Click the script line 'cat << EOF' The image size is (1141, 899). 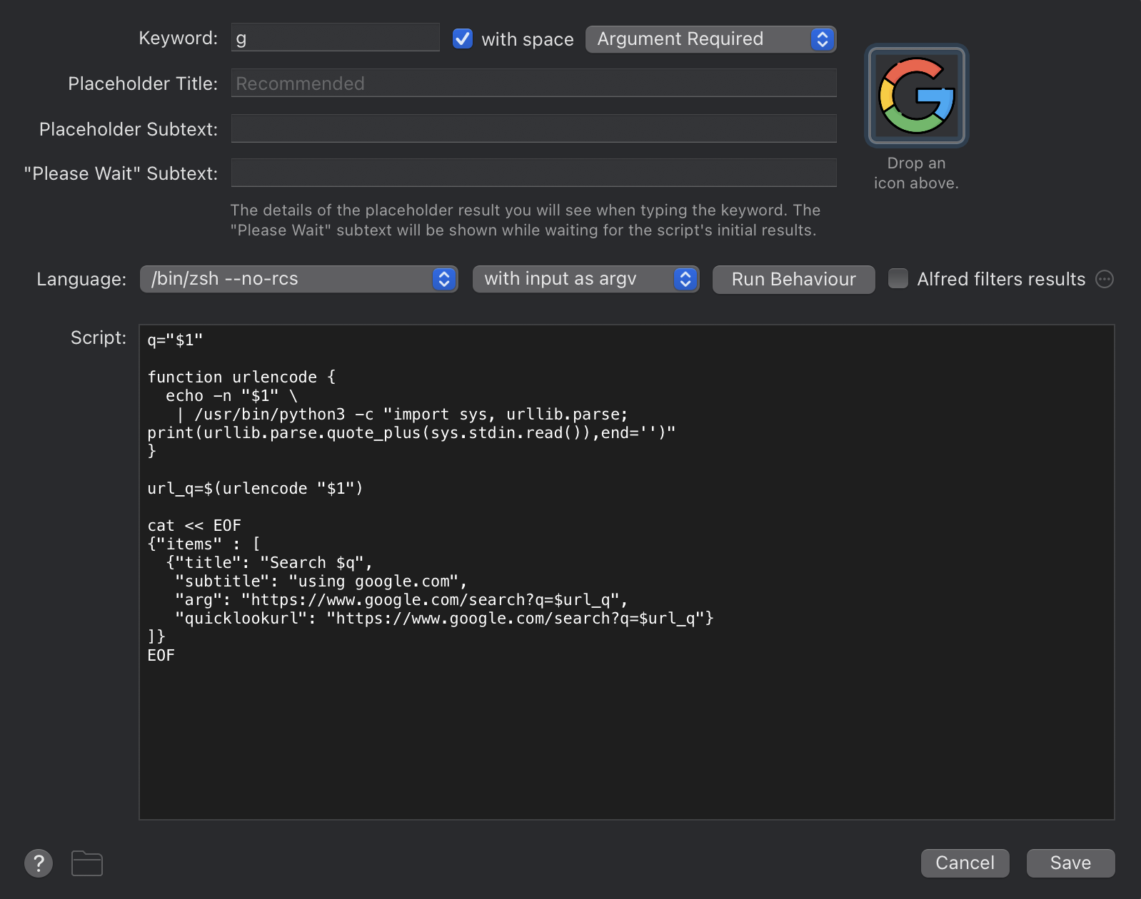point(194,525)
